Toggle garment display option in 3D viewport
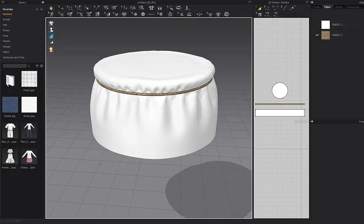Viewport: 364px width, 224px height. [x=51, y=23]
